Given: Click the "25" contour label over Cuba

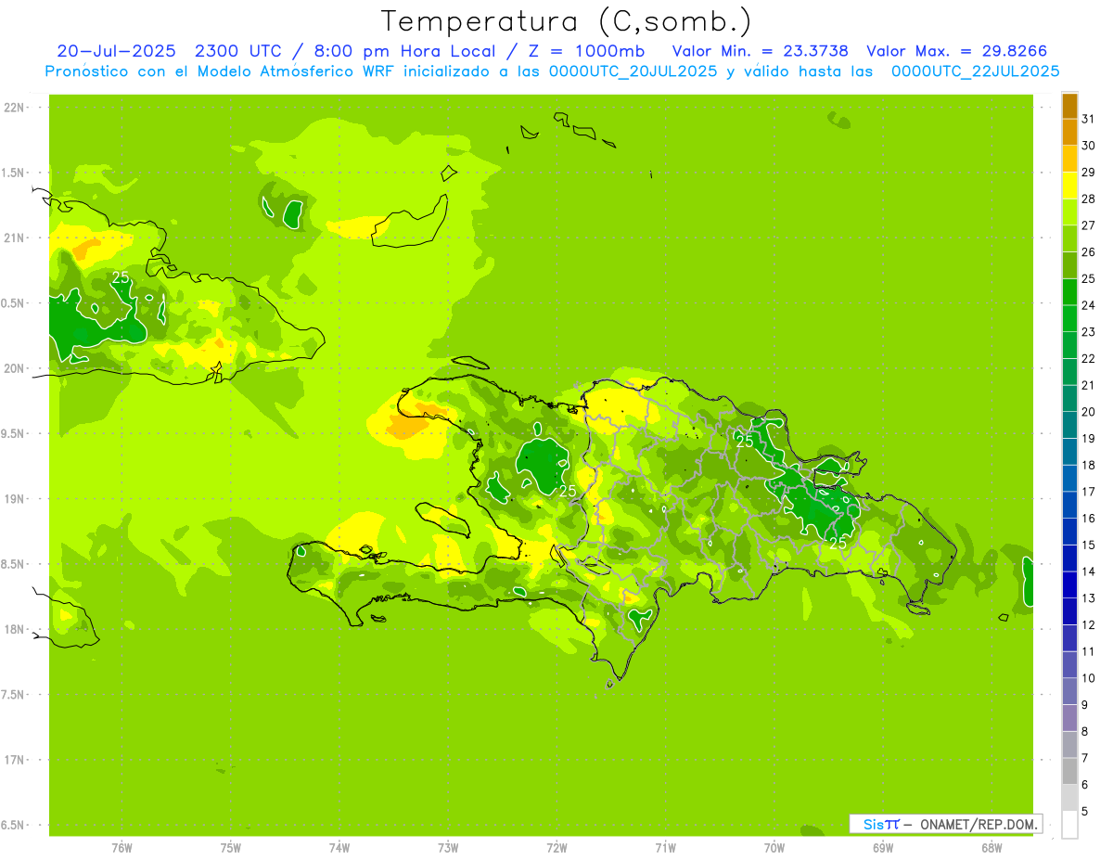Looking at the screenshot, I should [121, 277].
